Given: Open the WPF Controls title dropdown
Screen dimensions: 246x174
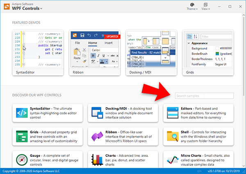Looking at the screenshot, I should (27, 8).
